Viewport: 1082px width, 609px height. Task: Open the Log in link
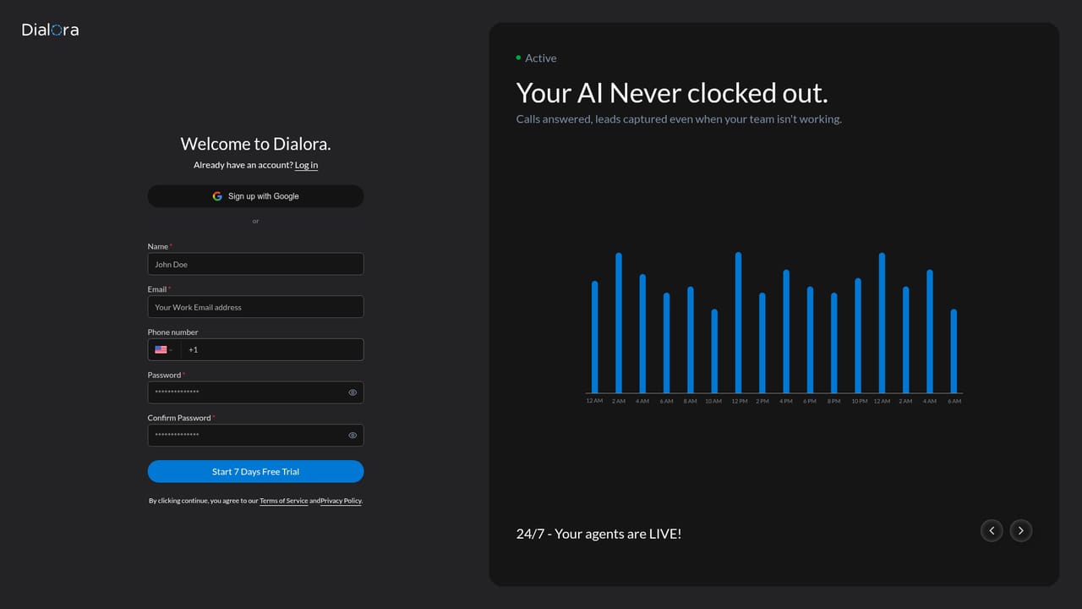point(306,165)
